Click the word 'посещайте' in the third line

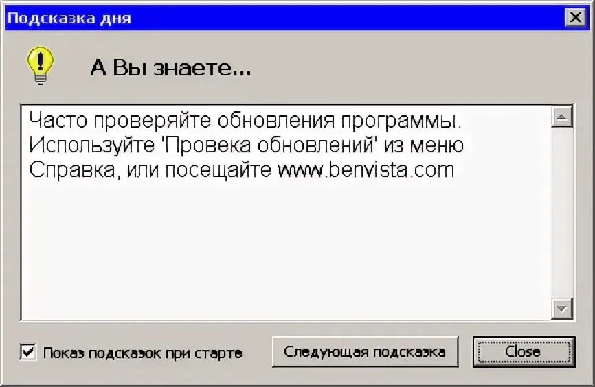218,169
